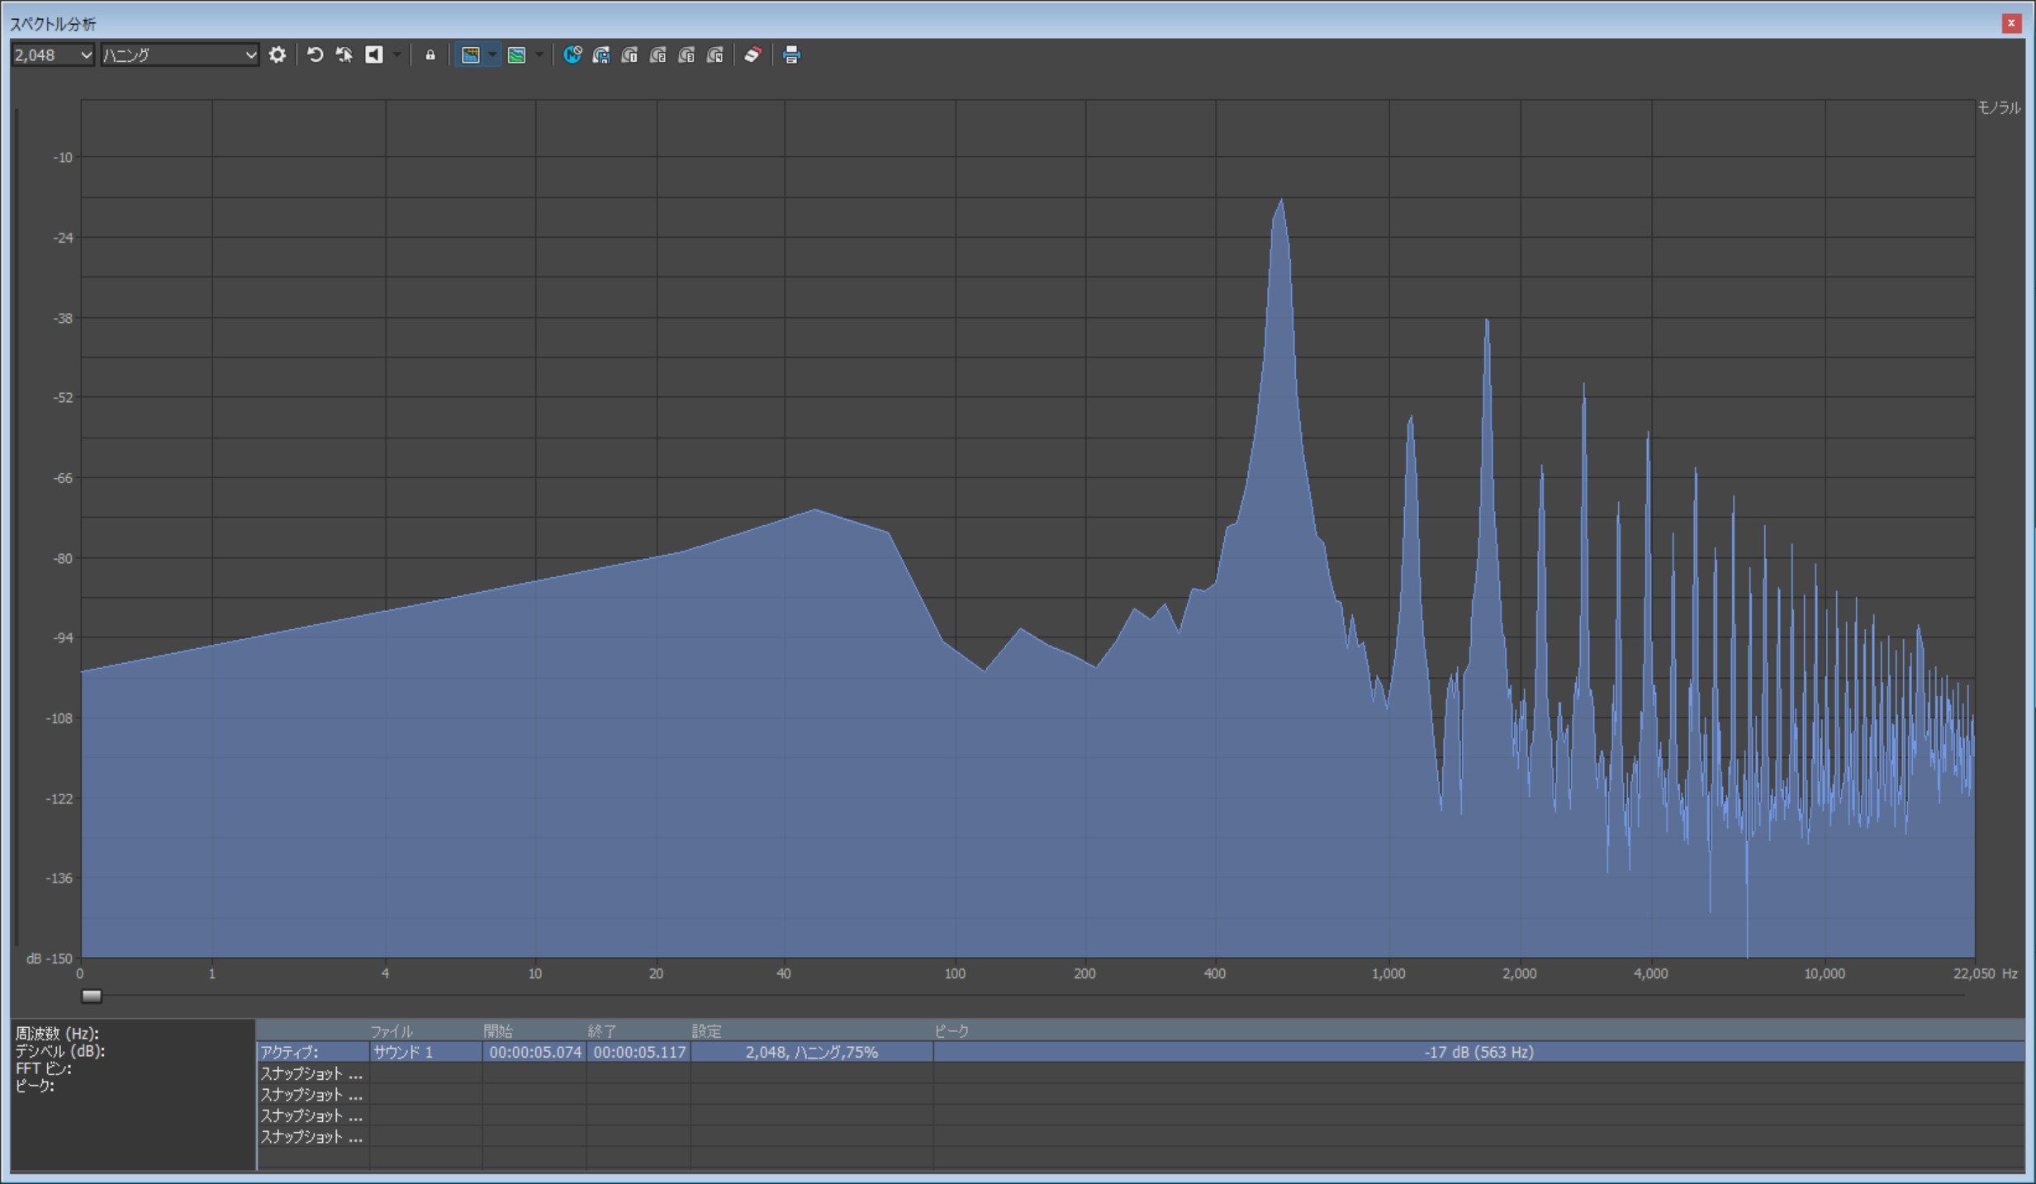Click the ピーク: readout label in info panel
Image resolution: width=2036 pixels, height=1184 pixels.
click(x=35, y=1086)
